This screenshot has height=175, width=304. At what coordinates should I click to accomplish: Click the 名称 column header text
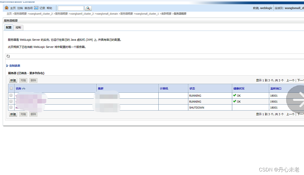19,89
